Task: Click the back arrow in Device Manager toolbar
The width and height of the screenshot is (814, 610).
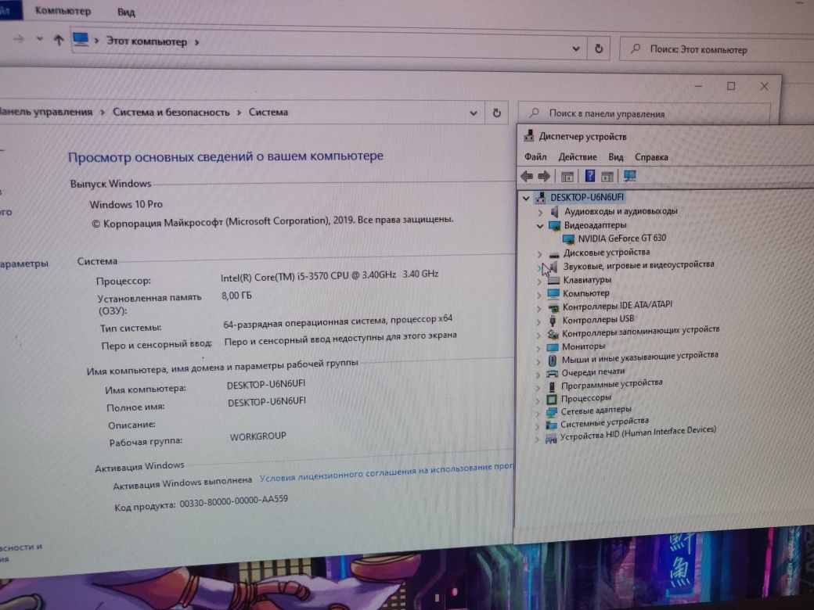Action: [527, 177]
